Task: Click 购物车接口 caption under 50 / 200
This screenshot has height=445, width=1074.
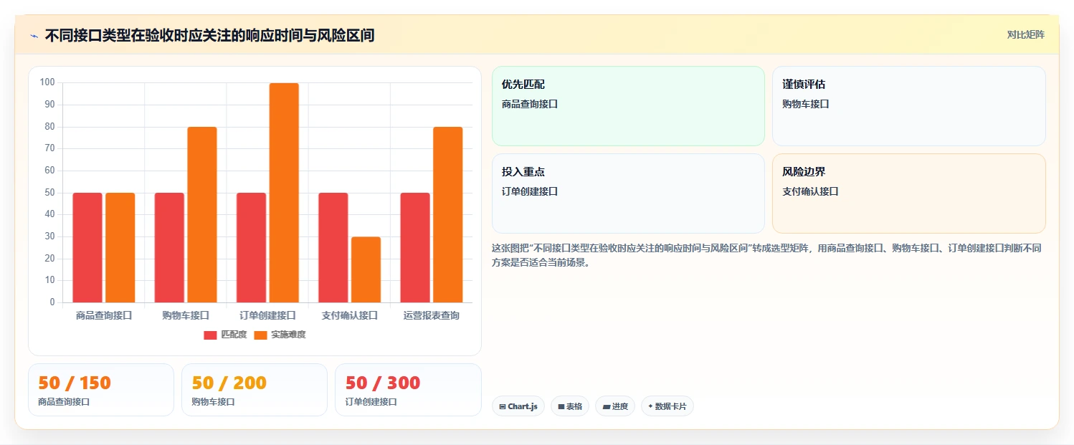Action: (x=213, y=402)
